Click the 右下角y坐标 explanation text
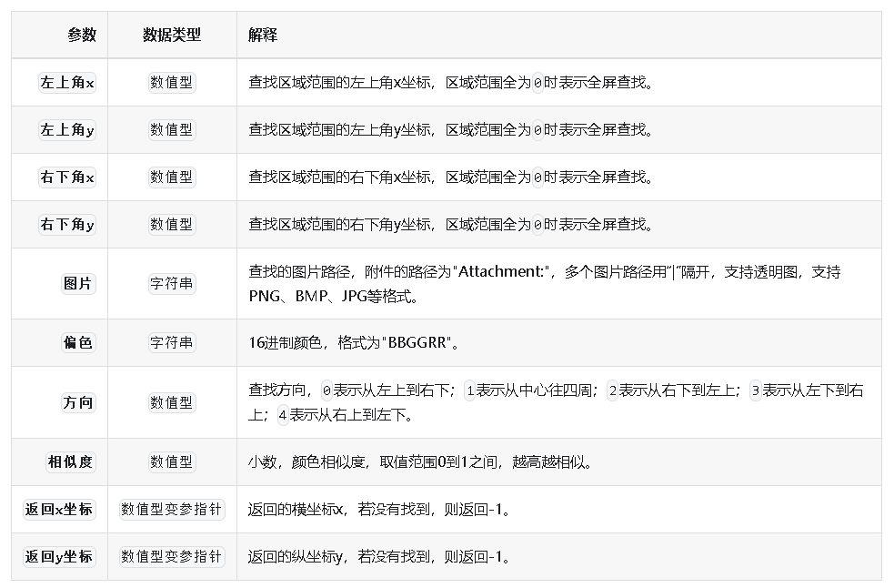 (x=451, y=225)
